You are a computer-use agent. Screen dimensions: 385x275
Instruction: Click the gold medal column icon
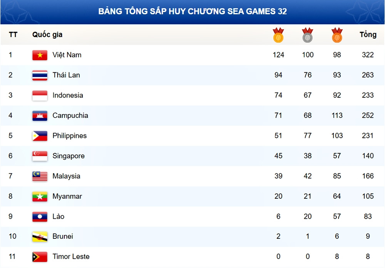[278, 35]
